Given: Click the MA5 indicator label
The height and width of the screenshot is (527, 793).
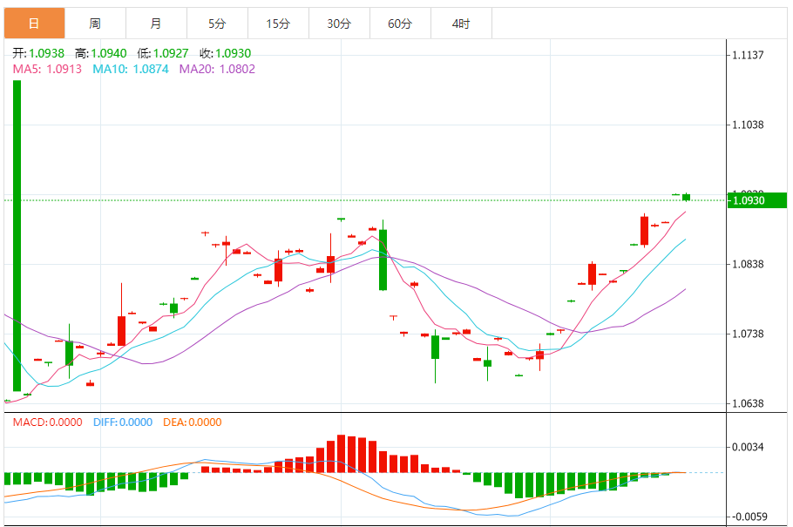Looking at the screenshot, I should tap(47, 69).
